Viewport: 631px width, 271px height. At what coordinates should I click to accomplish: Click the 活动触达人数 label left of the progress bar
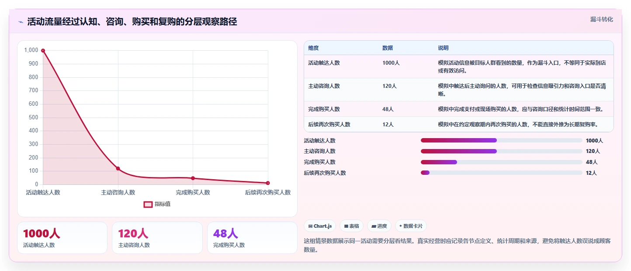point(320,140)
